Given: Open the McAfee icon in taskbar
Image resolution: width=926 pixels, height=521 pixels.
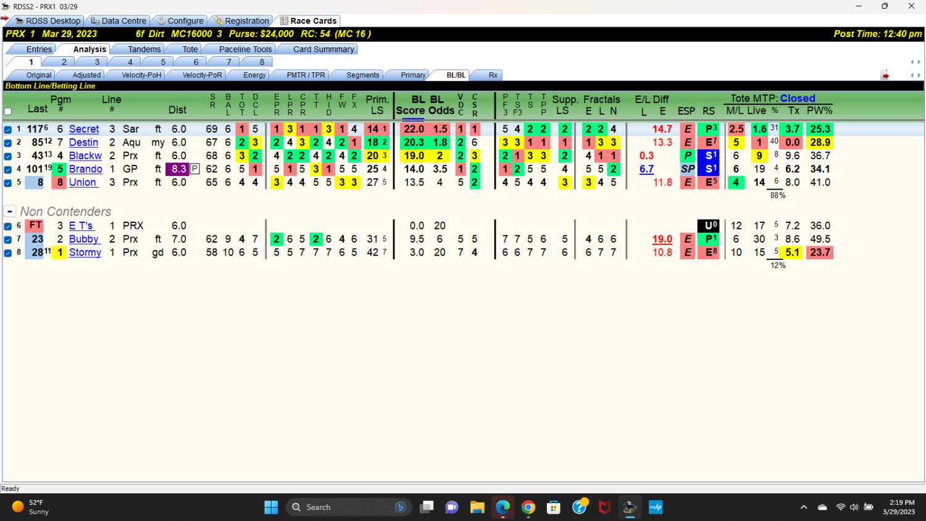Looking at the screenshot, I should pyautogui.click(x=604, y=507).
